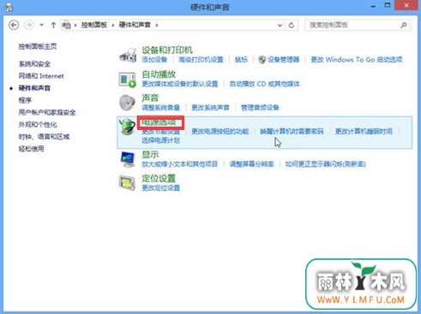Screen dimensions: 421x314
Task: Expand the chevron after 硬件和声音 breadcrumb
Action: point(157,25)
